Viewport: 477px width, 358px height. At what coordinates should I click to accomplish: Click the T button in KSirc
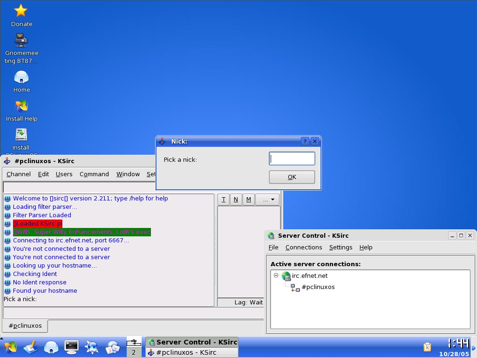click(x=224, y=200)
